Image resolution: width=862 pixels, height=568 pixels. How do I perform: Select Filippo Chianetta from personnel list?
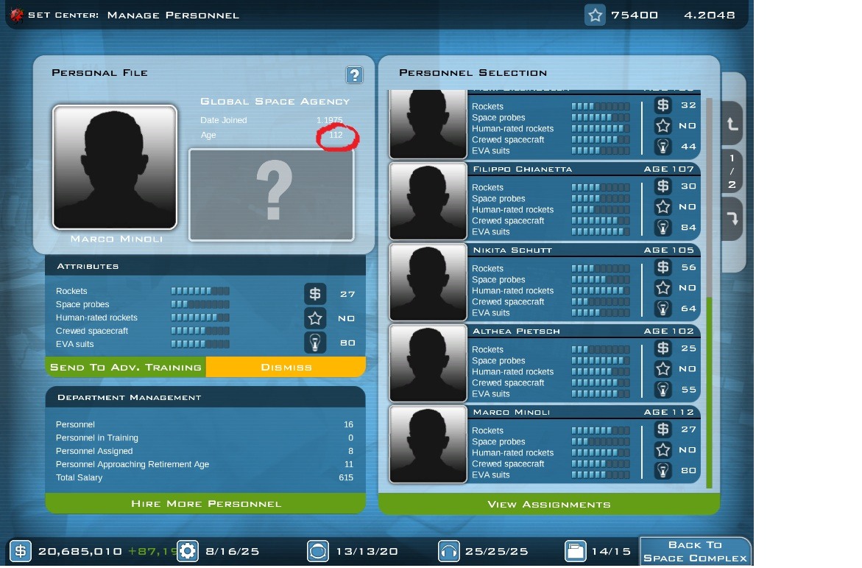[544, 201]
